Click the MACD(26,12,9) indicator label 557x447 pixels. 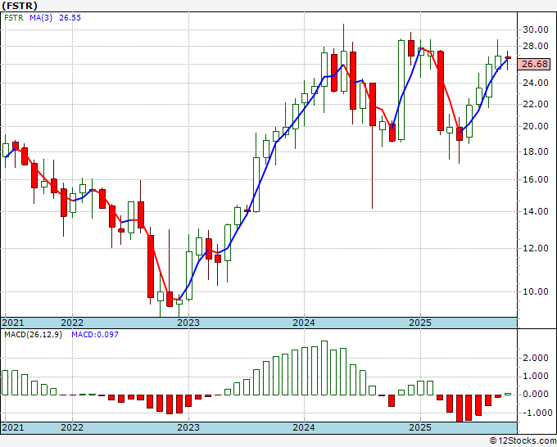[33, 335]
